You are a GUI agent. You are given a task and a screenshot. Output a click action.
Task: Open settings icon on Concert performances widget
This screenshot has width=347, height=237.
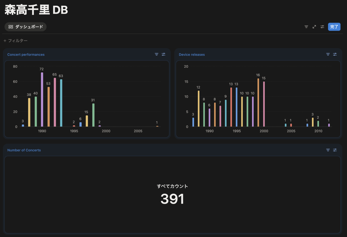tap(163, 54)
